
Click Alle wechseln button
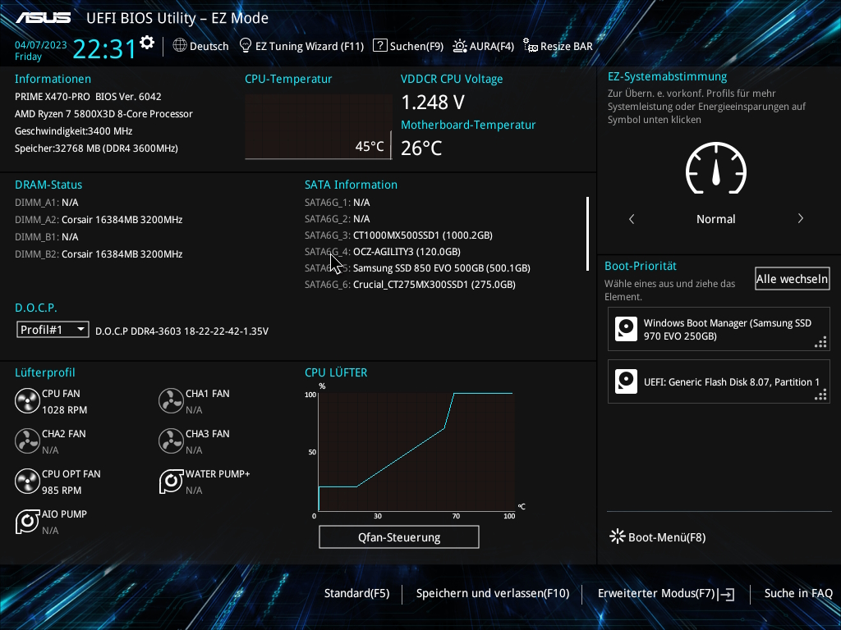click(x=793, y=279)
